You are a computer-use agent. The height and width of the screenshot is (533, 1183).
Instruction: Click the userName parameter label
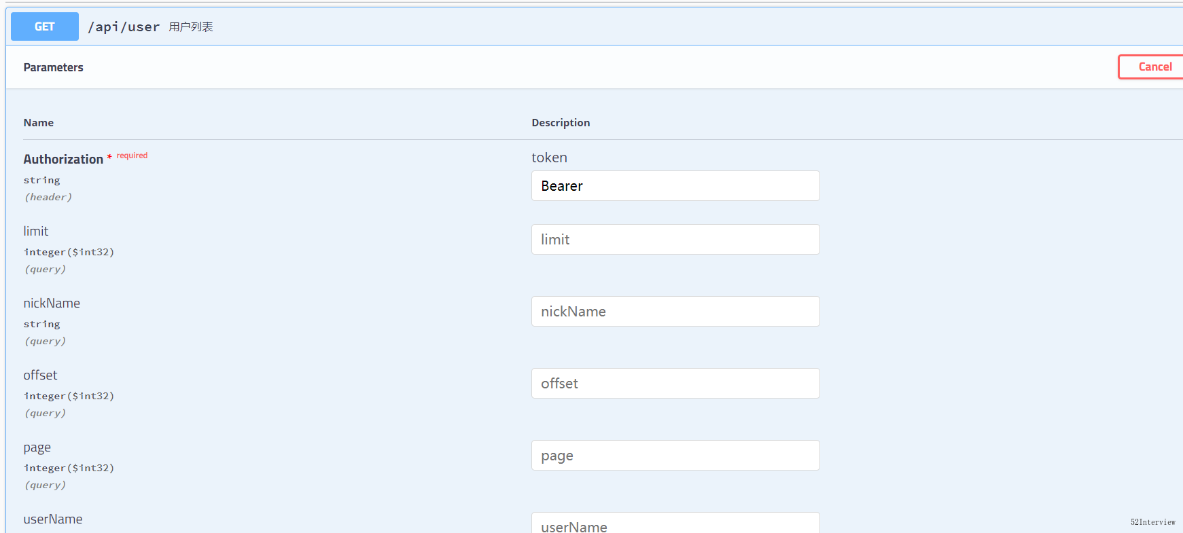point(53,519)
